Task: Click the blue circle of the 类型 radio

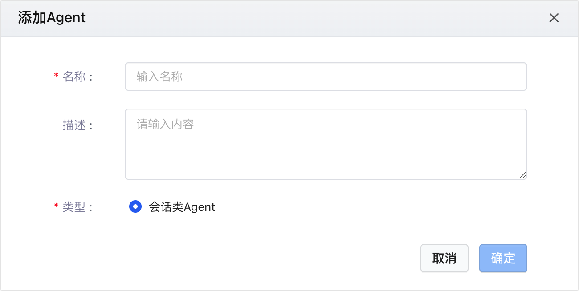Action: tap(135, 207)
